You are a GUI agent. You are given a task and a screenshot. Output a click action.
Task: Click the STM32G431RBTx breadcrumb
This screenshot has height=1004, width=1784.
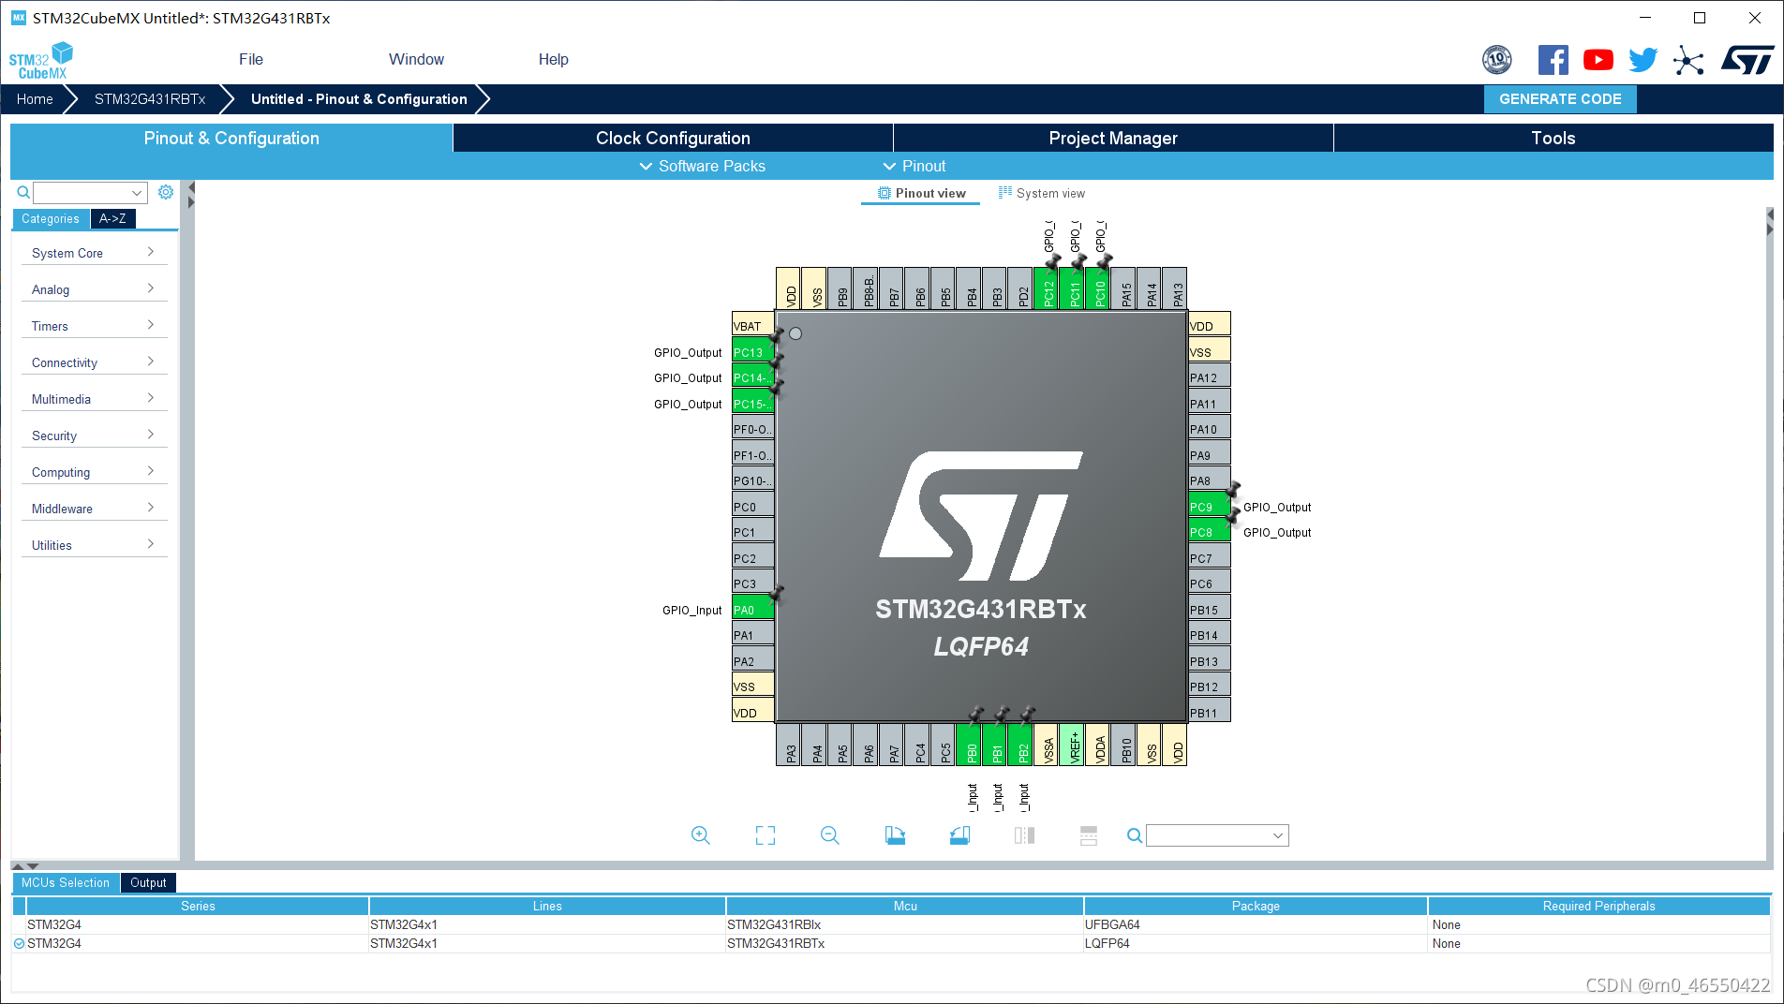click(150, 99)
